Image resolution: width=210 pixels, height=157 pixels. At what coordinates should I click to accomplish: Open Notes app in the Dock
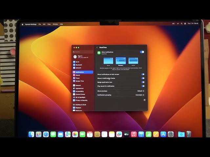pos(112,134)
